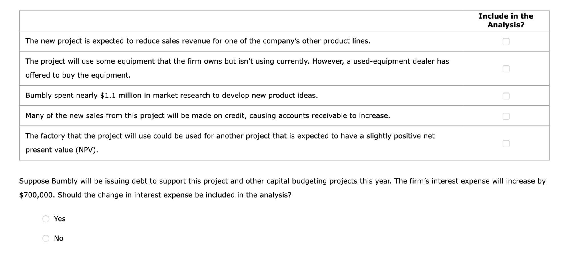Select the row mentioning Bumbly's market research spending
562x260 pixels.
pyautogui.click(x=172, y=96)
